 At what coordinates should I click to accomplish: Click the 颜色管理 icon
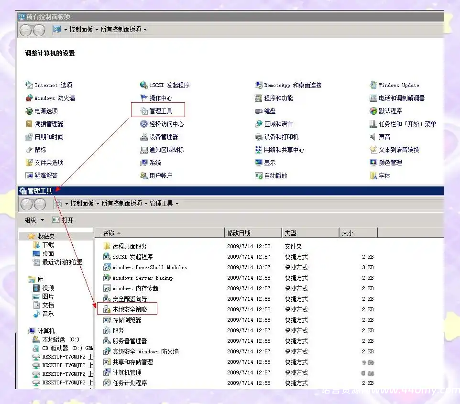point(373,163)
